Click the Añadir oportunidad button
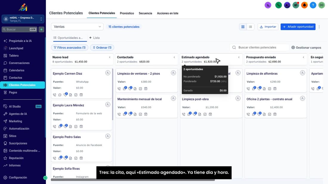 click(x=298, y=27)
